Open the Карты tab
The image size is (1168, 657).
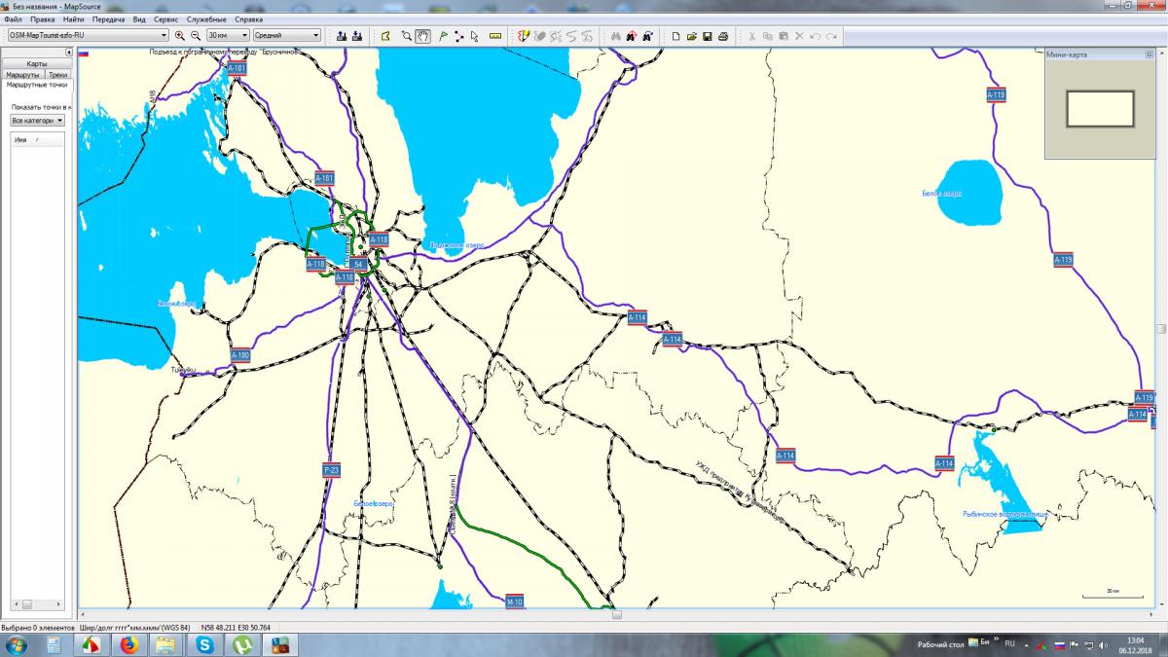pyautogui.click(x=37, y=63)
